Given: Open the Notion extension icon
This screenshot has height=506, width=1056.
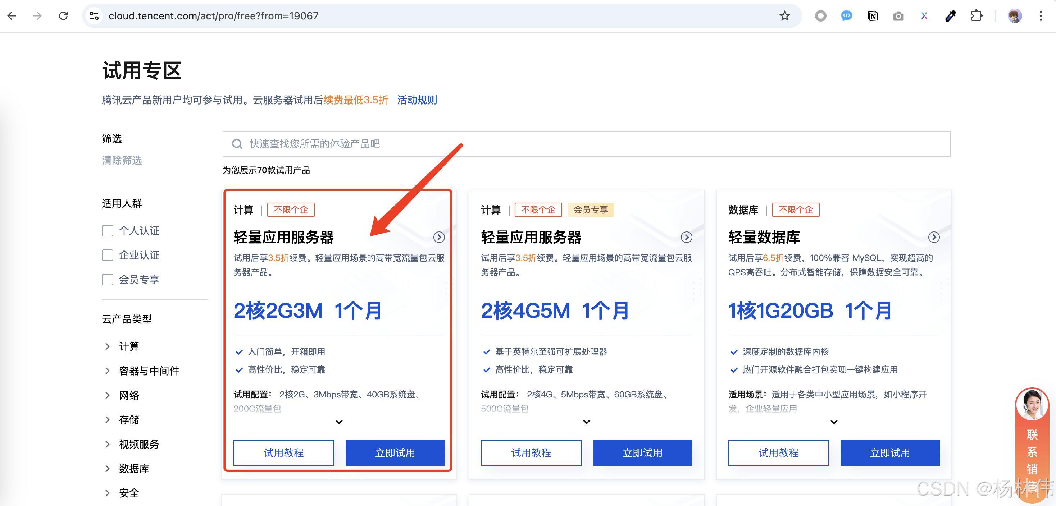Looking at the screenshot, I should click(x=872, y=15).
